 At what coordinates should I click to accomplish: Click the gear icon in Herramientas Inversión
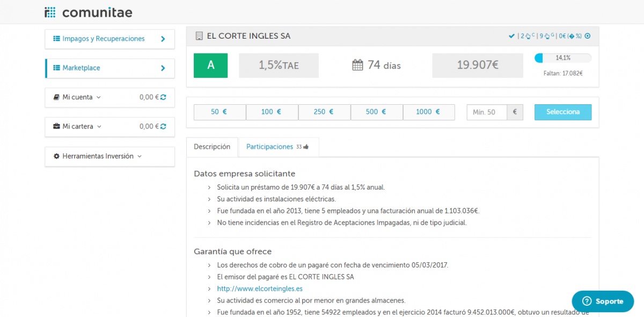[56, 156]
